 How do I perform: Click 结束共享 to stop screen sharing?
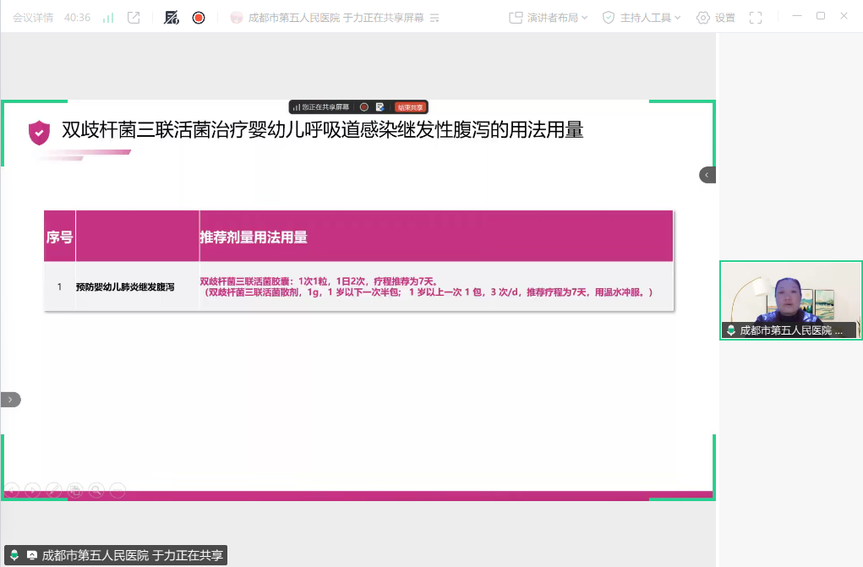[411, 106]
